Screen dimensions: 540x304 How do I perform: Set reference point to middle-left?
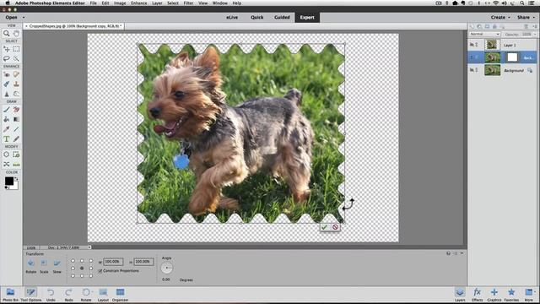tap(73, 269)
